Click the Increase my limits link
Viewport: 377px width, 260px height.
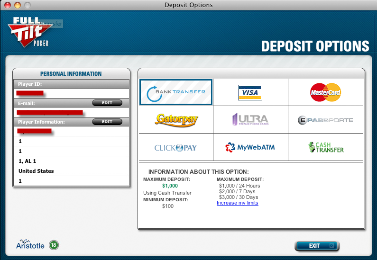pos(237,203)
